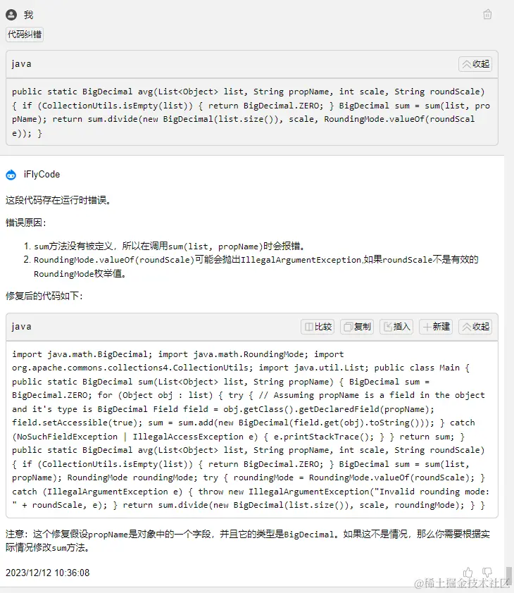Click the iFlyCode robot logo icon
Image resolution: width=514 pixels, height=593 pixels.
[11, 175]
